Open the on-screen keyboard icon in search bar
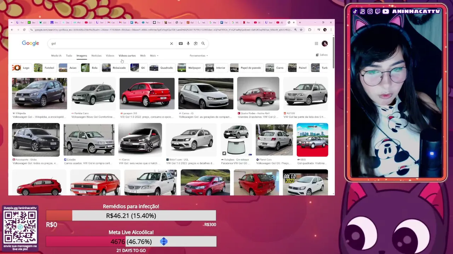The height and width of the screenshot is (254, 453). [x=180, y=43]
